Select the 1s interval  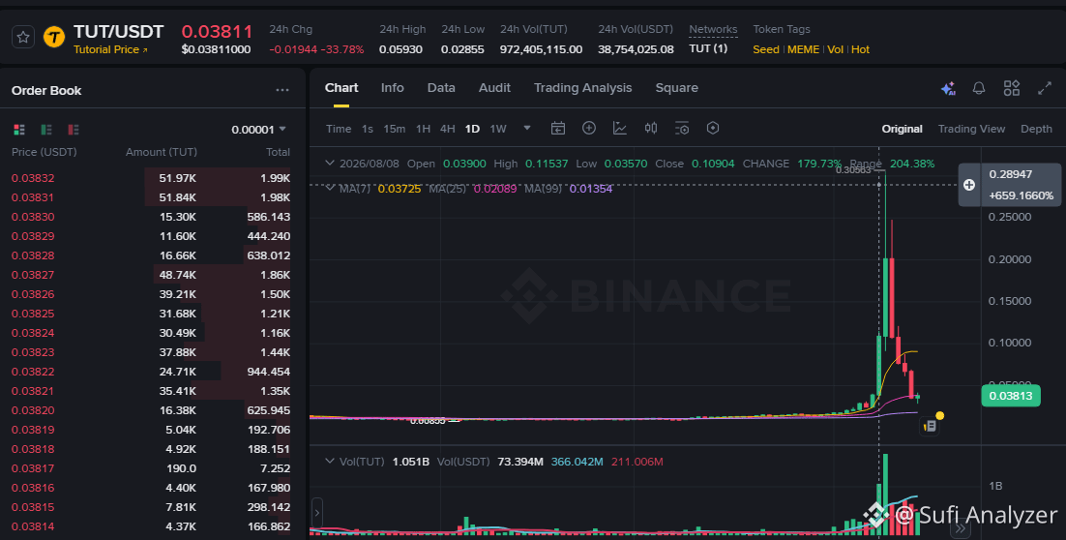coord(368,129)
